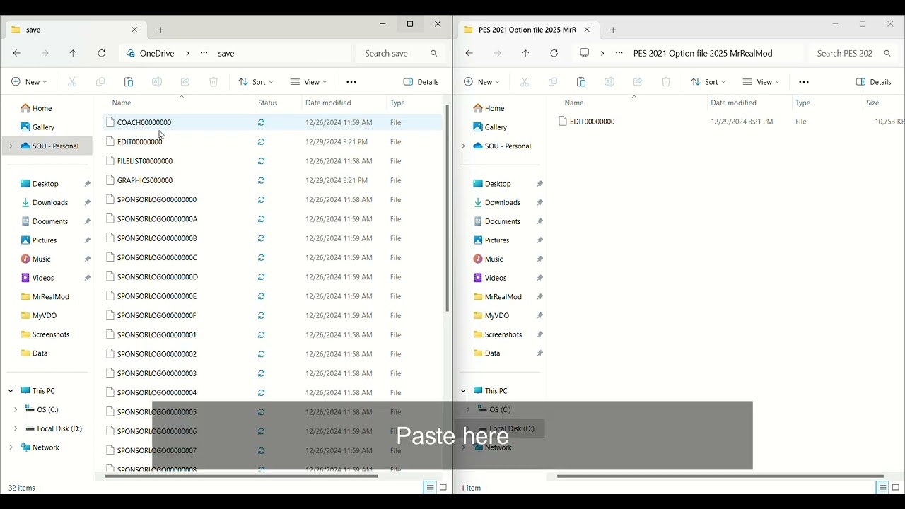The height and width of the screenshot is (509, 905).
Task: Click Copy icon in save window toolbar
Action: [x=100, y=82]
